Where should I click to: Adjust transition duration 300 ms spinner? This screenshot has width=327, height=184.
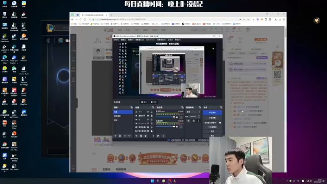coord(195,117)
